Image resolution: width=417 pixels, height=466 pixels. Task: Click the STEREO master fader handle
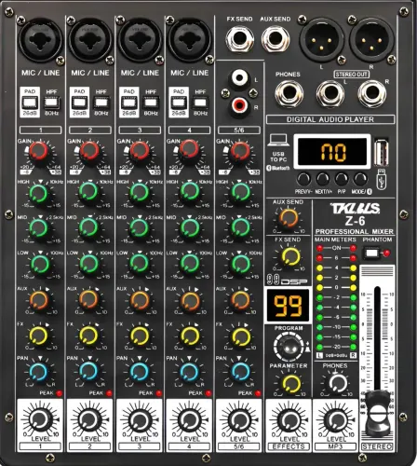point(377,413)
